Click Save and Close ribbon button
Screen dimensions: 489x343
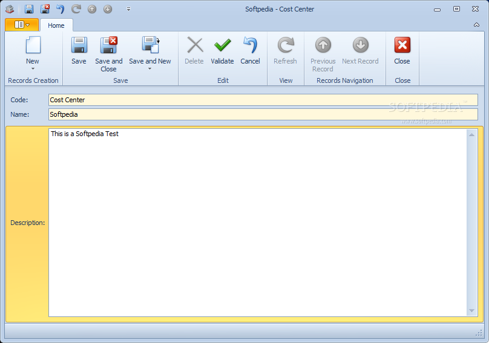(x=108, y=54)
